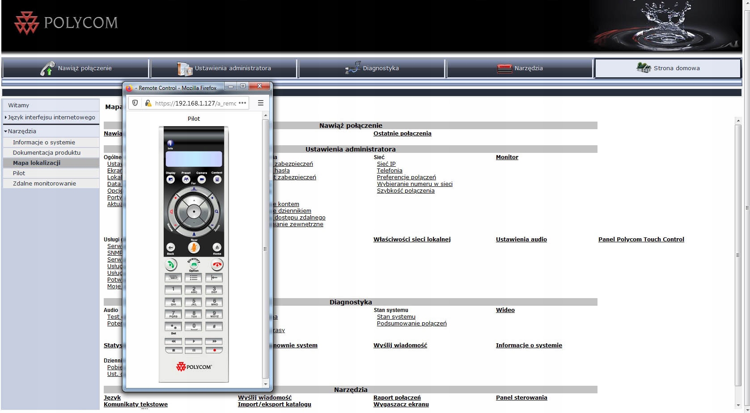Image resolution: width=750 pixels, height=413 pixels.
Task: Click the Preset button on the remote
Action: tap(186, 179)
